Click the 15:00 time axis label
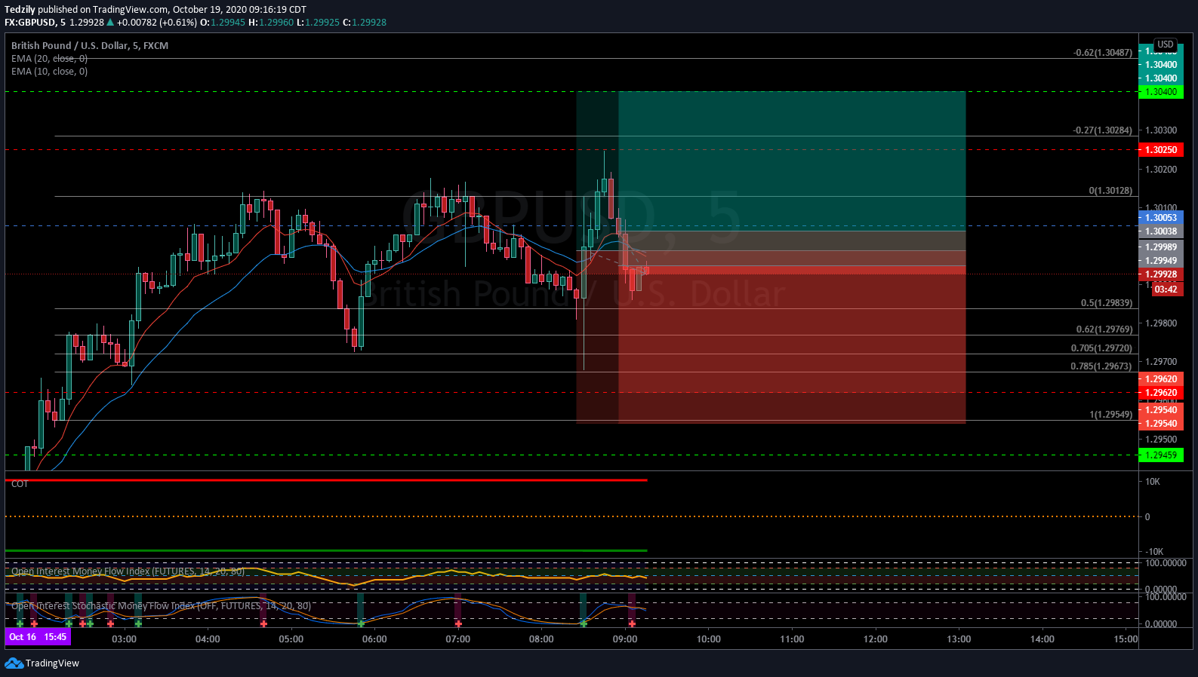 point(1126,639)
